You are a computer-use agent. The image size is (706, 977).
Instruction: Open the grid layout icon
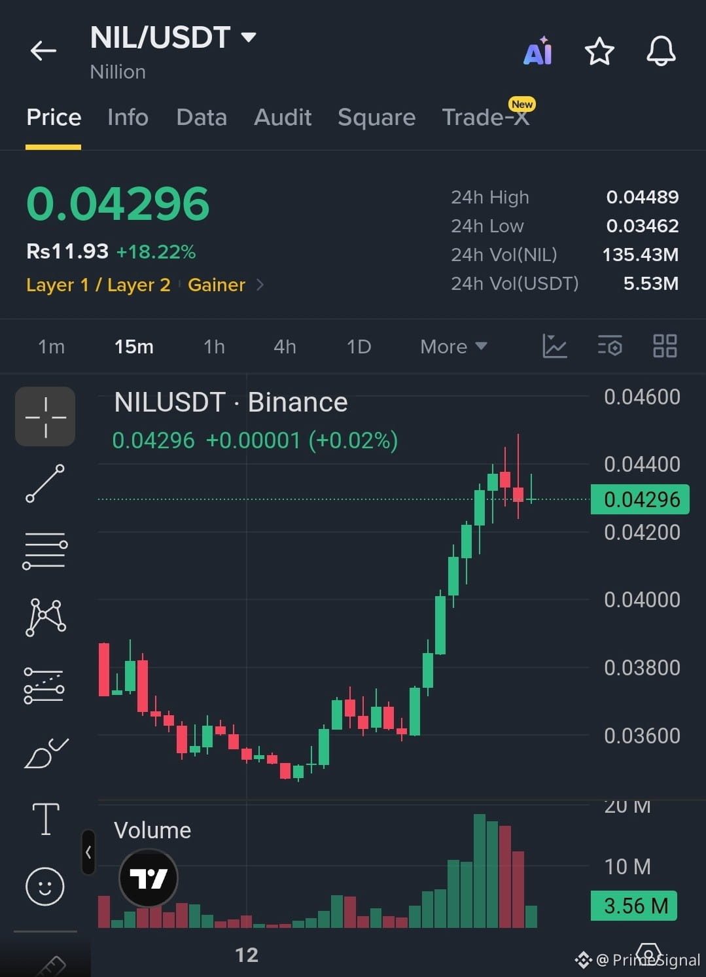tap(665, 346)
